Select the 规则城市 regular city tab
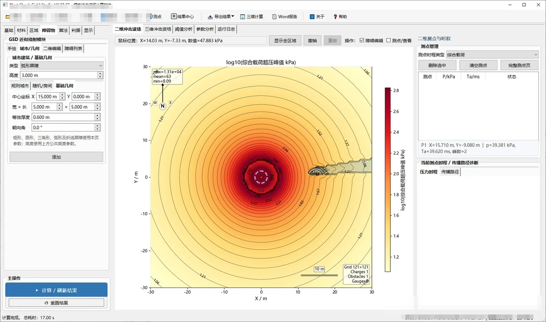Screen dimensions: 546x322 20,86
